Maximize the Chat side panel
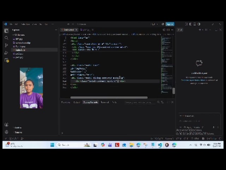The image size is (226, 170). point(216,30)
